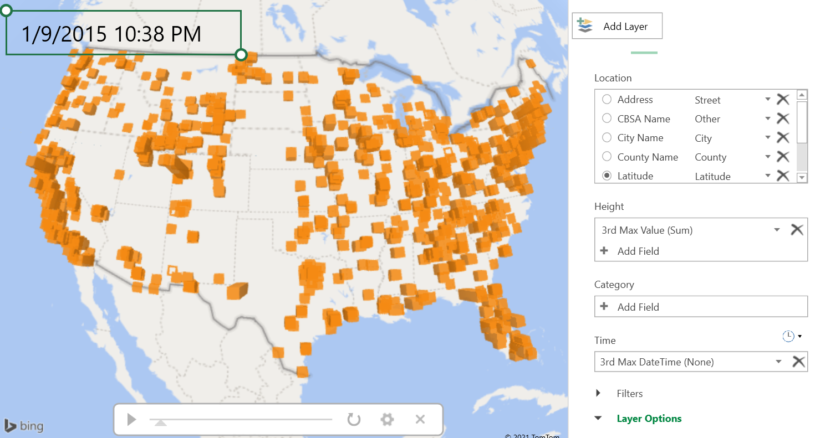815x438 pixels.
Task: Click the Bing logo
Action: pyautogui.click(x=24, y=426)
